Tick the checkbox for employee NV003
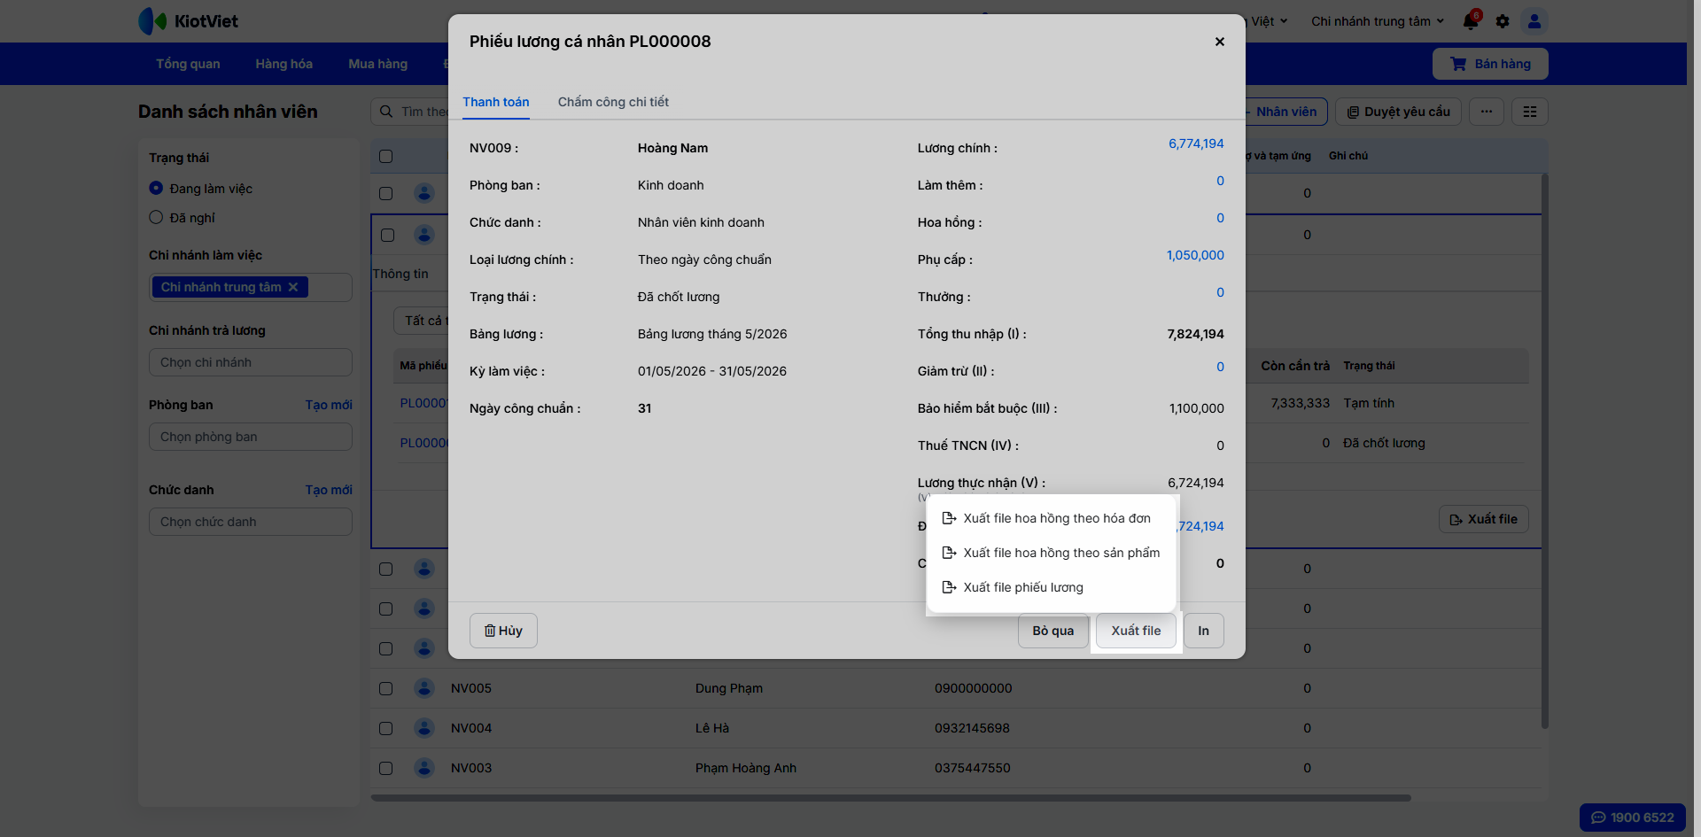This screenshot has width=1701, height=837. point(385,768)
